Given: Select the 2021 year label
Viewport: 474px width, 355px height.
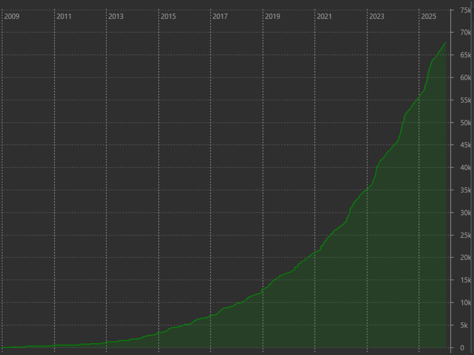Looking at the screenshot, I should coord(324,17).
